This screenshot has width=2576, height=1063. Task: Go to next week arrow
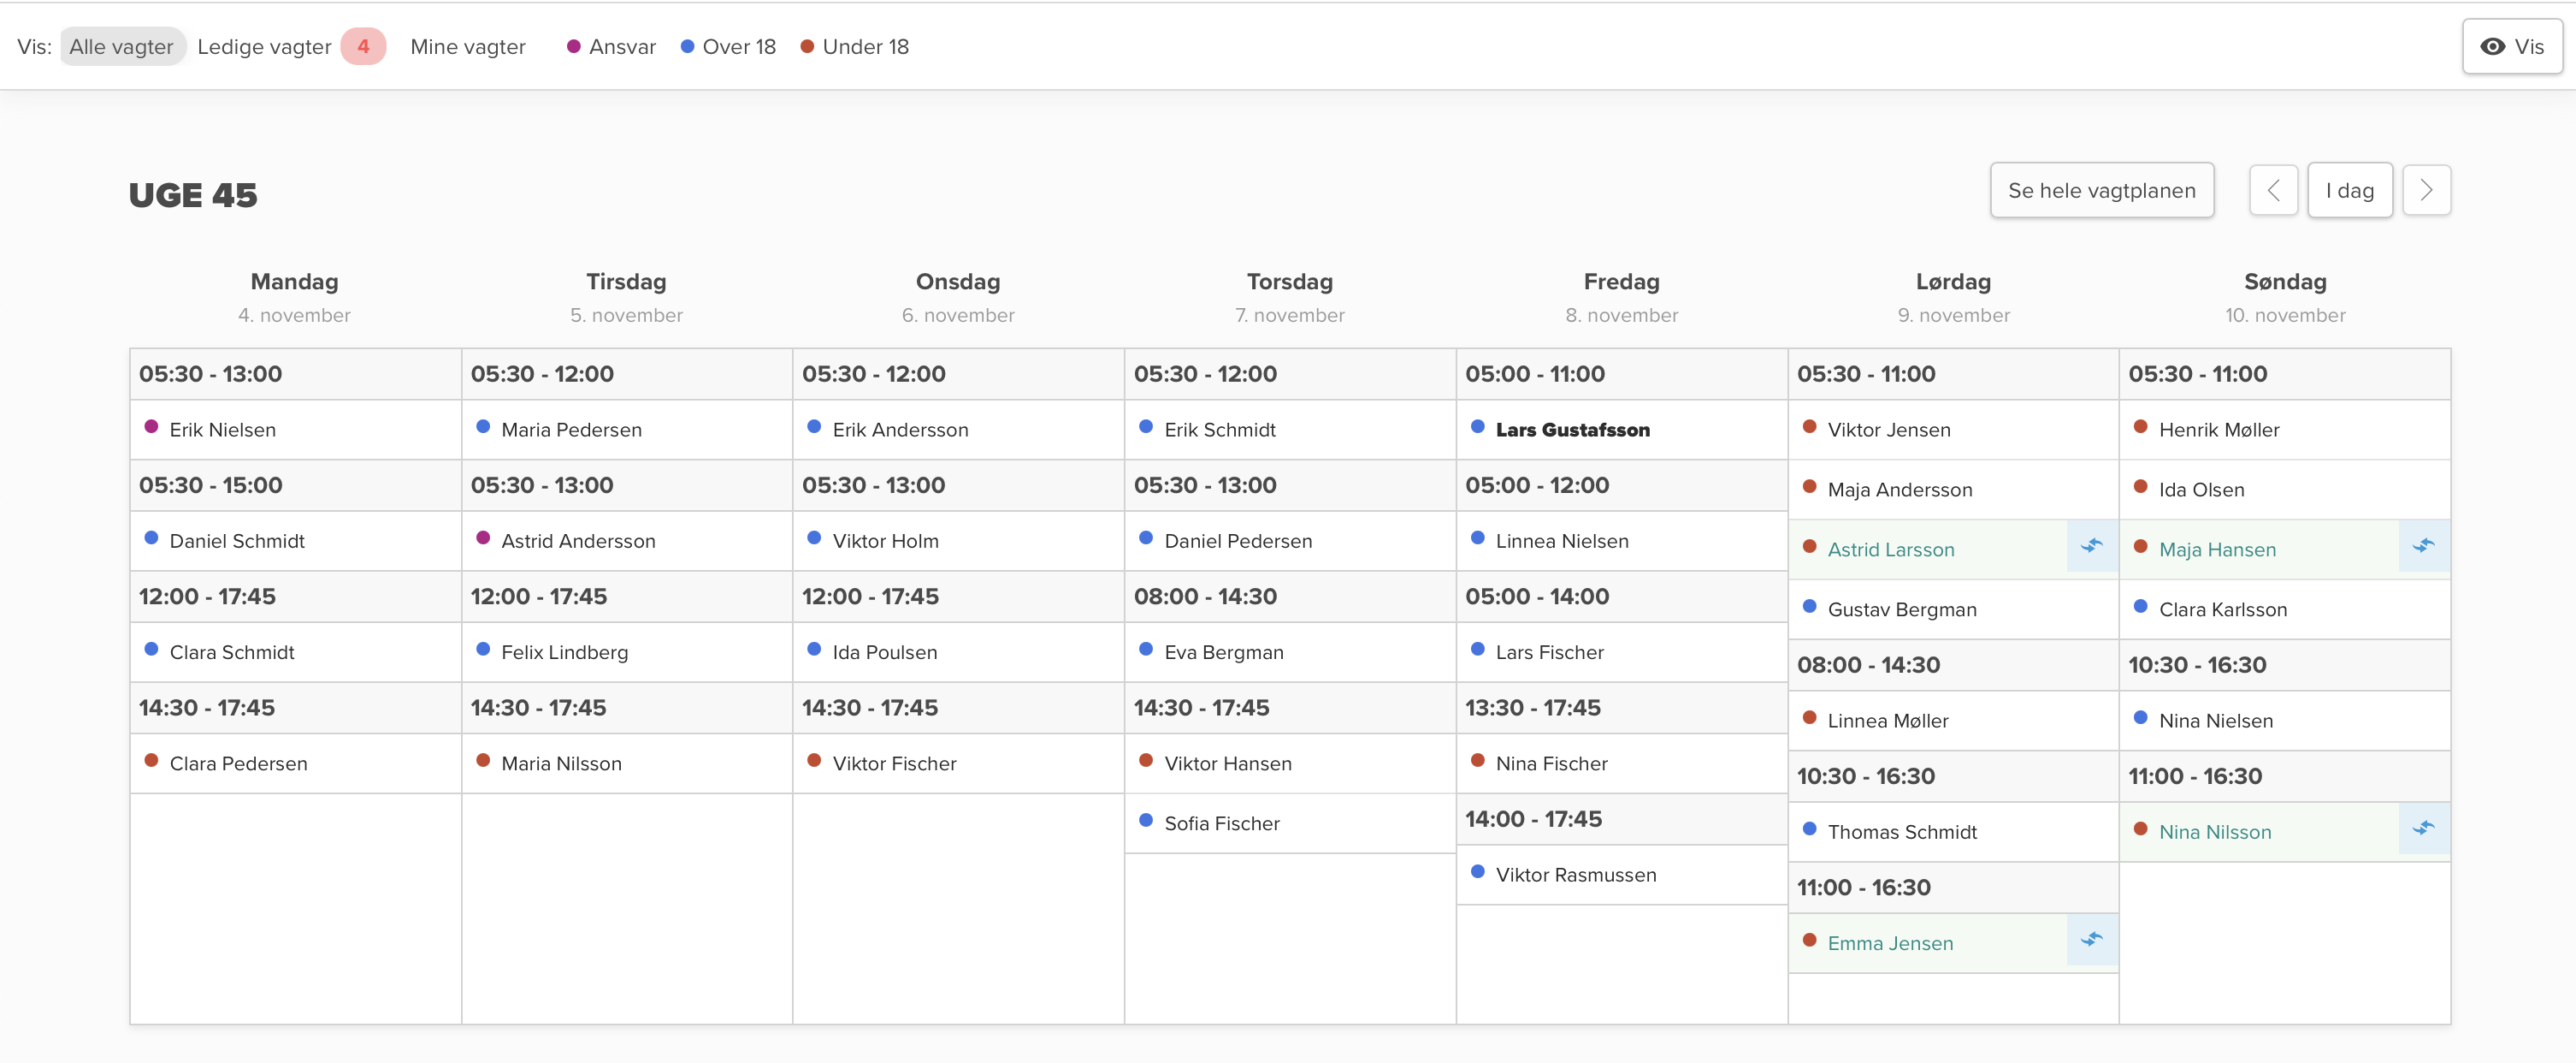pyautogui.click(x=2426, y=190)
